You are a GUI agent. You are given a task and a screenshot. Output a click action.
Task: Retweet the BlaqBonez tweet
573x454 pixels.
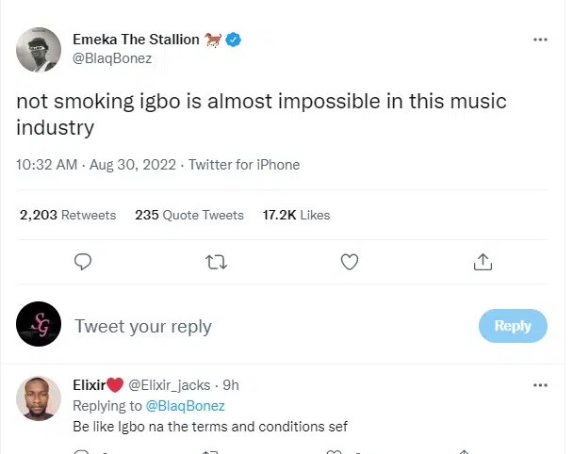(217, 261)
